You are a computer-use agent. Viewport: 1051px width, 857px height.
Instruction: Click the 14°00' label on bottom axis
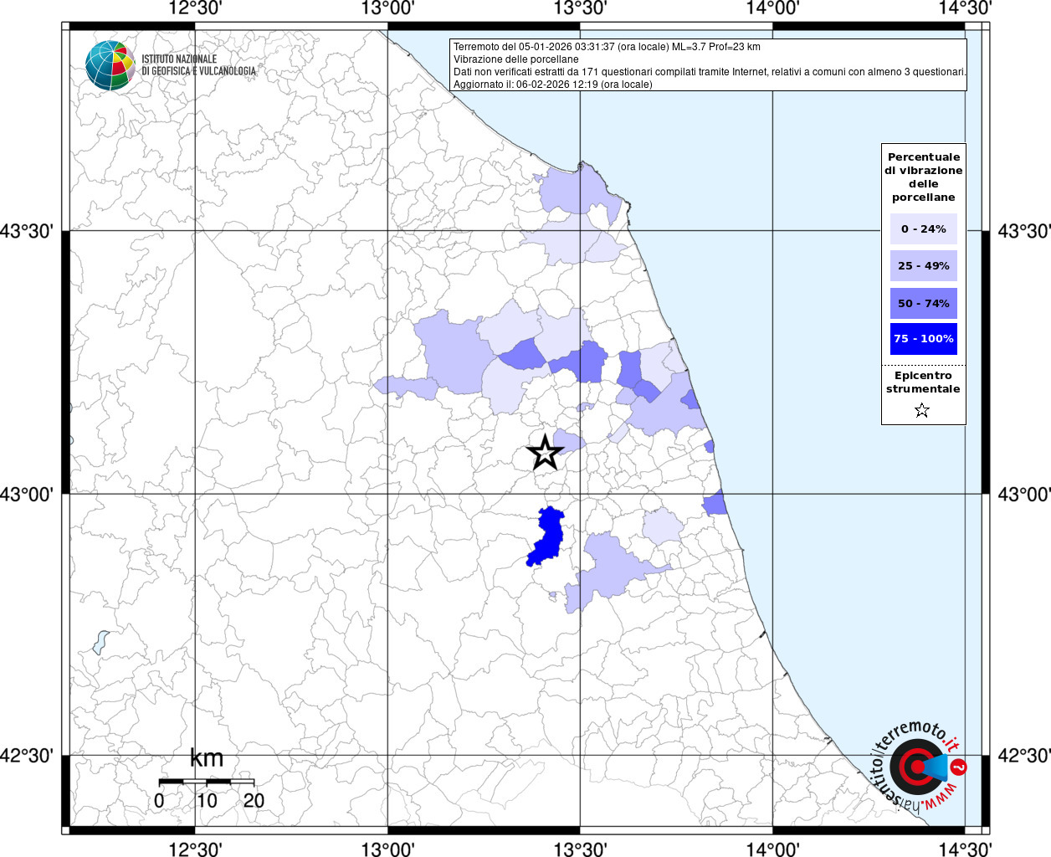tap(772, 849)
